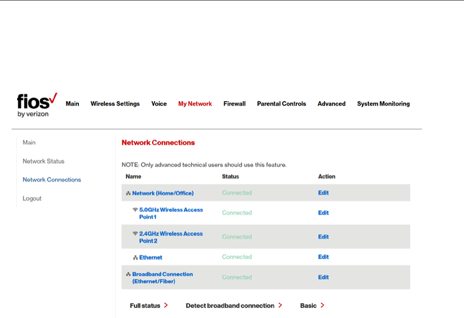Open Network Status in the sidebar
464x318 pixels.
[x=43, y=161]
